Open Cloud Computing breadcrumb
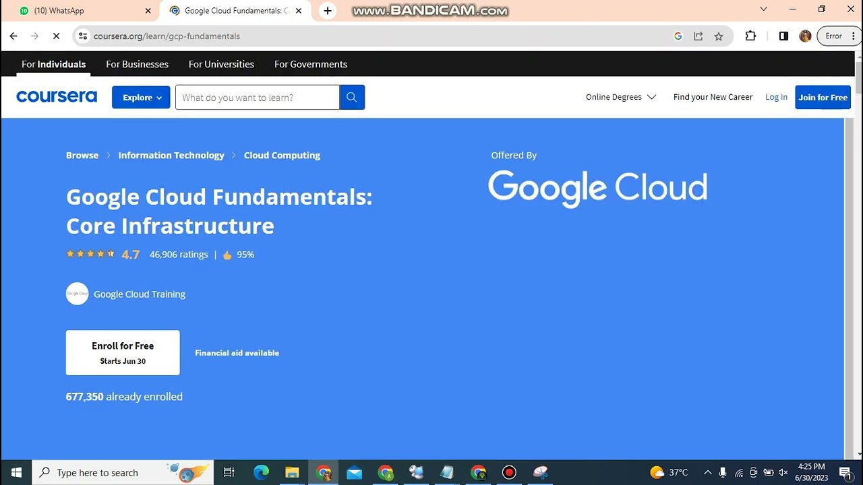Image resolution: width=863 pixels, height=485 pixels. [282, 155]
